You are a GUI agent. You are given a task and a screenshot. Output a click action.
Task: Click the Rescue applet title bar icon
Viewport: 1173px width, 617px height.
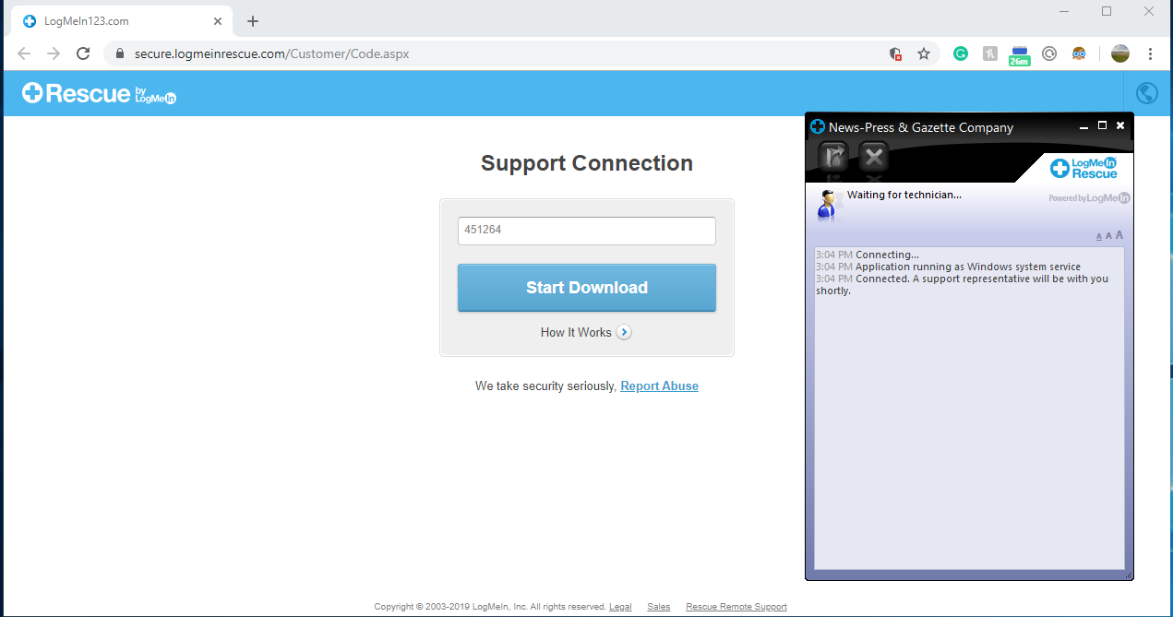point(818,127)
